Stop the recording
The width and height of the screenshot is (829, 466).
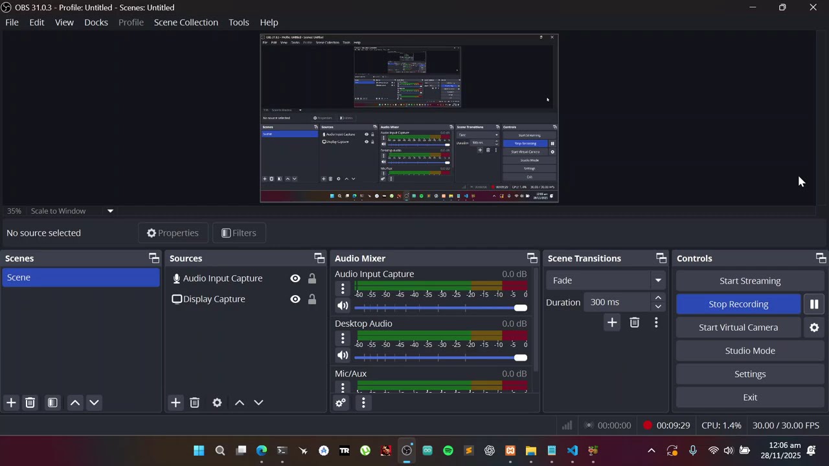pyautogui.click(x=738, y=304)
